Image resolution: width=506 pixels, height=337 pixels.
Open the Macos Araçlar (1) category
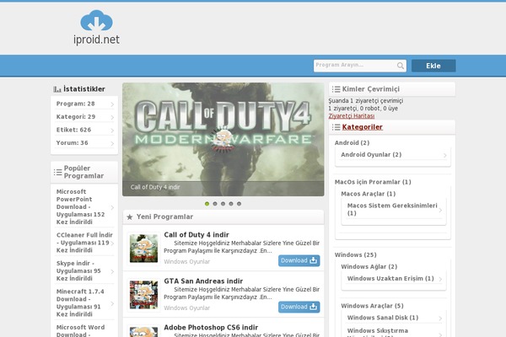(369, 194)
